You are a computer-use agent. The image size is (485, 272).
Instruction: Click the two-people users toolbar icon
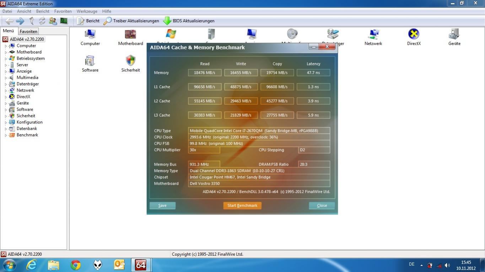(x=53, y=21)
